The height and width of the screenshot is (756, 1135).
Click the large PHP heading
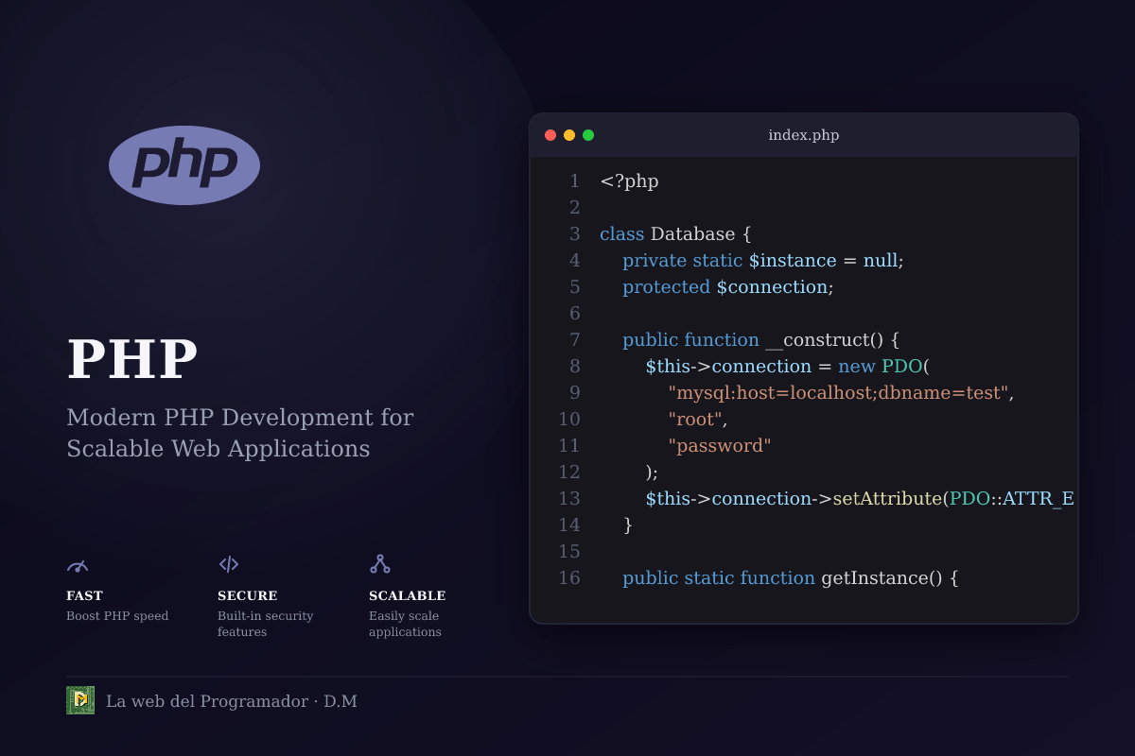pos(132,360)
